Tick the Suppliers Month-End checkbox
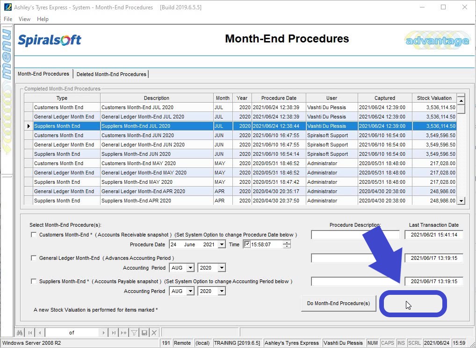 tap(34, 281)
